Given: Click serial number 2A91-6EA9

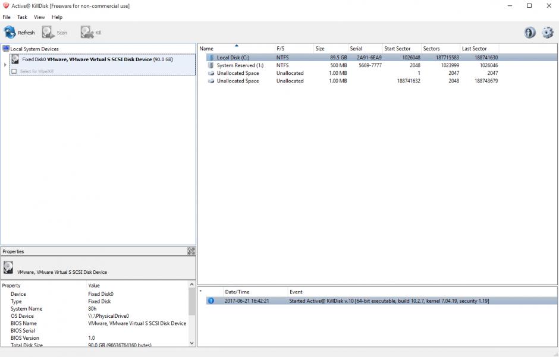Looking at the screenshot, I should tap(369, 57).
